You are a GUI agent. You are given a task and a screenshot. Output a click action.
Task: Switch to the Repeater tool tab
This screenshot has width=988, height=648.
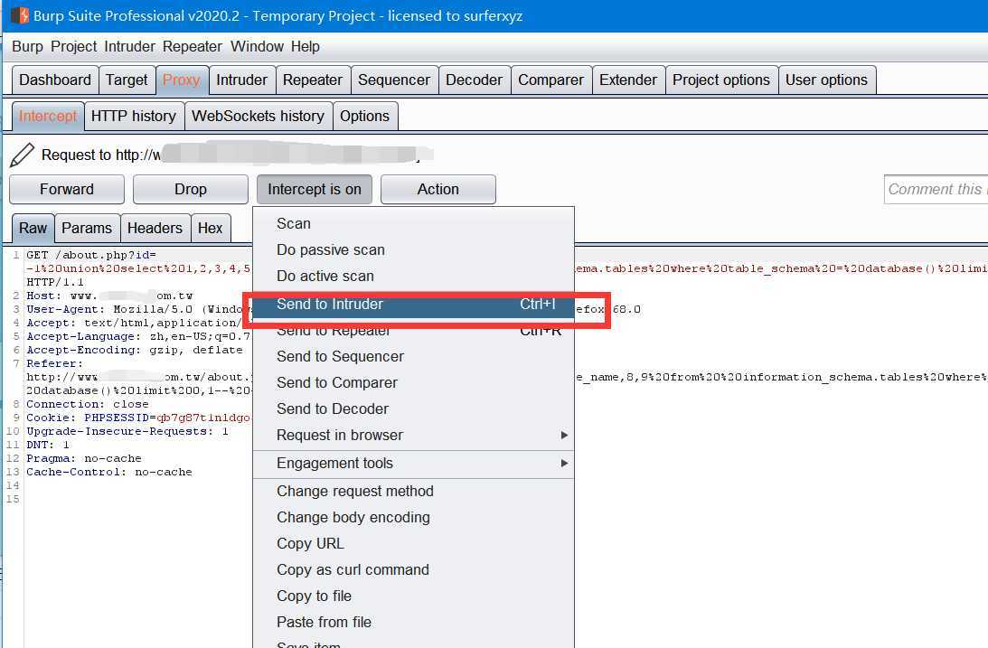click(313, 80)
